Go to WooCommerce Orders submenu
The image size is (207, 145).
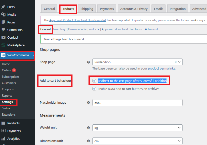click(6, 70)
